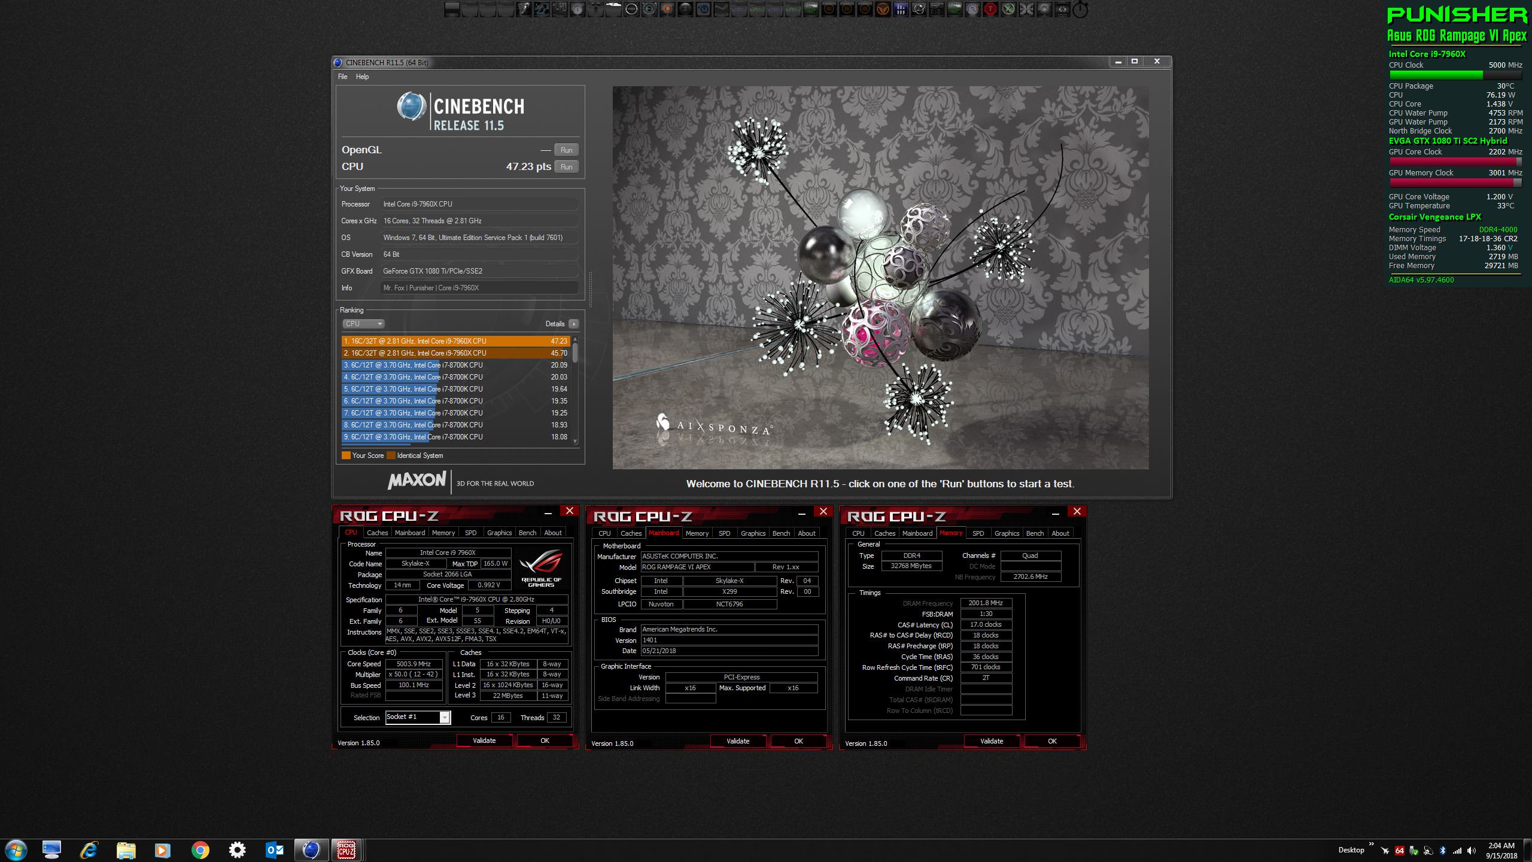The width and height of the screenshot is (1532, 862).
Task: Expand ranking Details arrow
Action: click(x=573, y=324)
